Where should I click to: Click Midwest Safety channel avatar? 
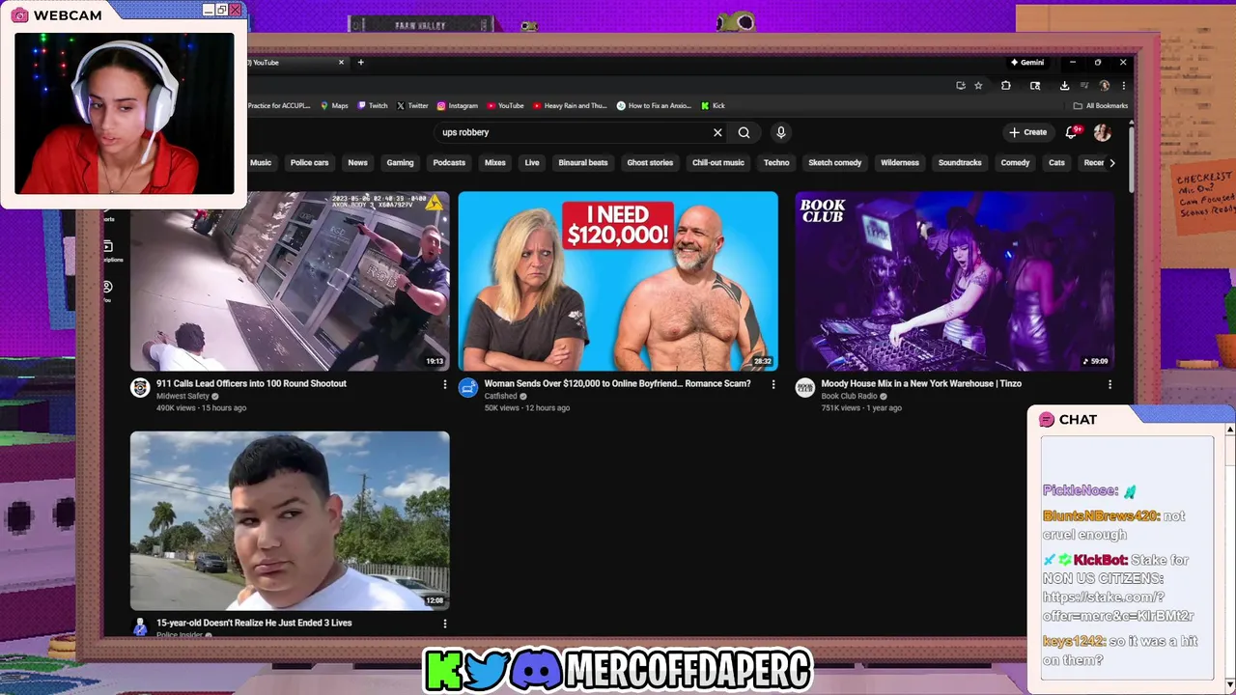point(140,388)
